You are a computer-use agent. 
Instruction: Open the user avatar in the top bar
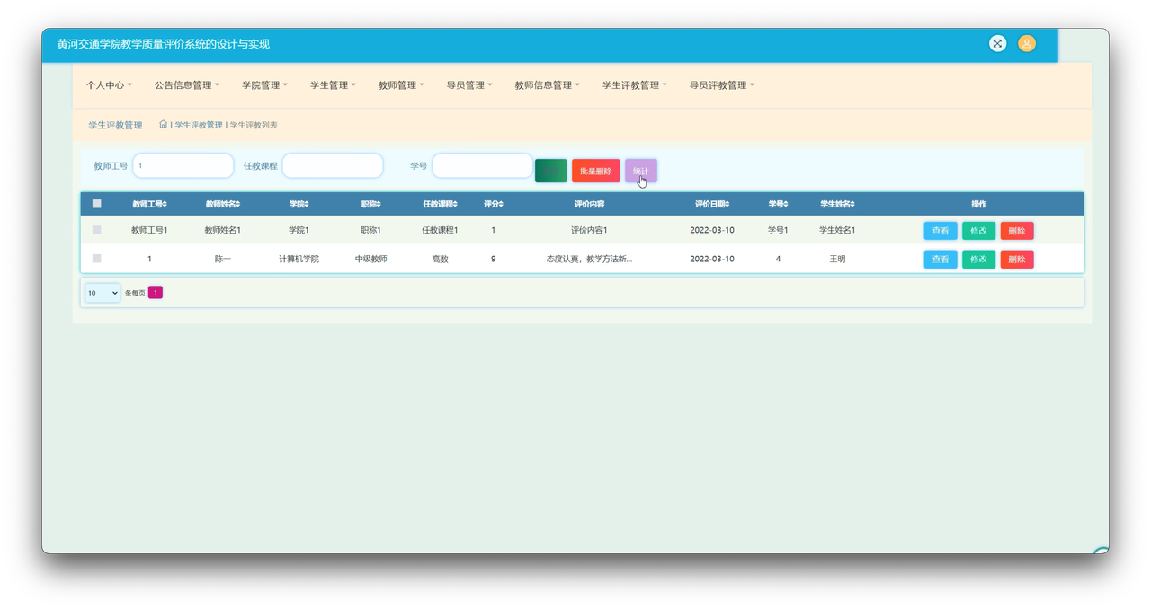(1026, 42)
